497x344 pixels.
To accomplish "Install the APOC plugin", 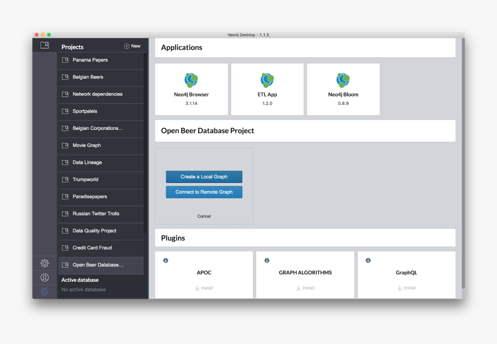I will pyautogui.click(x=204, y=287).
